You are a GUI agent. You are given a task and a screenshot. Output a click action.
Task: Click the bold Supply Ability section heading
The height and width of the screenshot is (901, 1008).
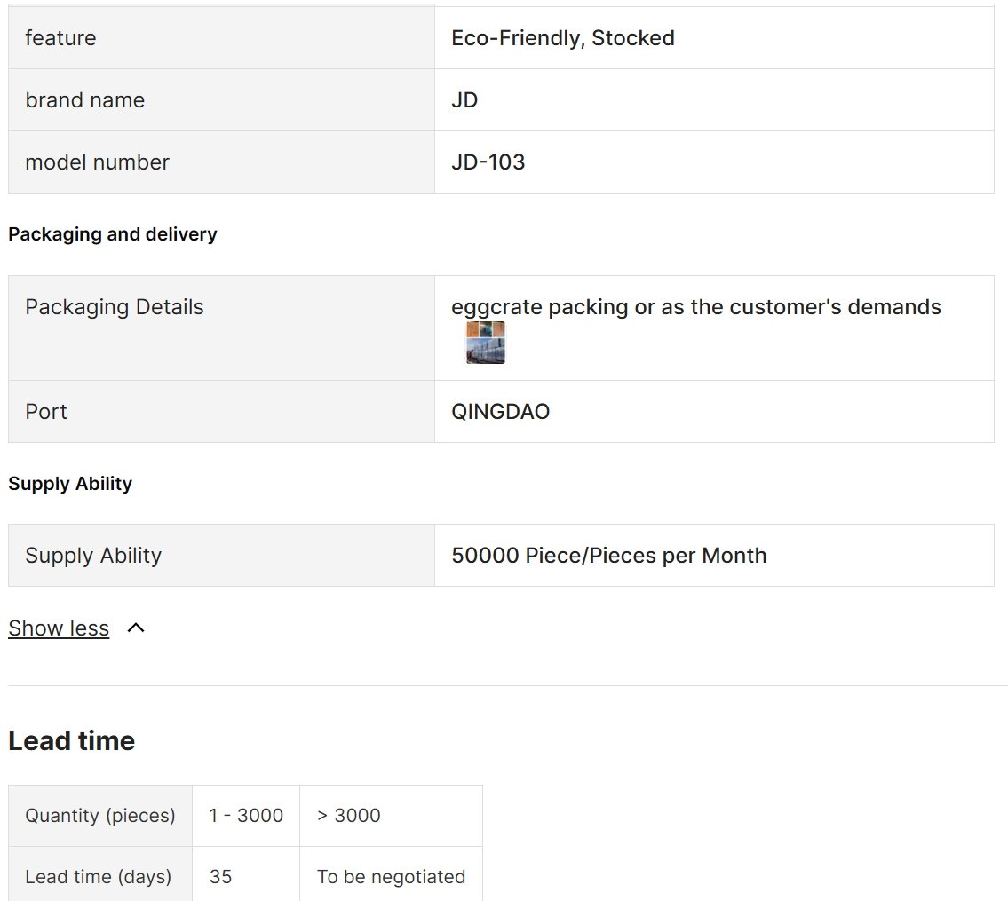(x=70, y=483)
